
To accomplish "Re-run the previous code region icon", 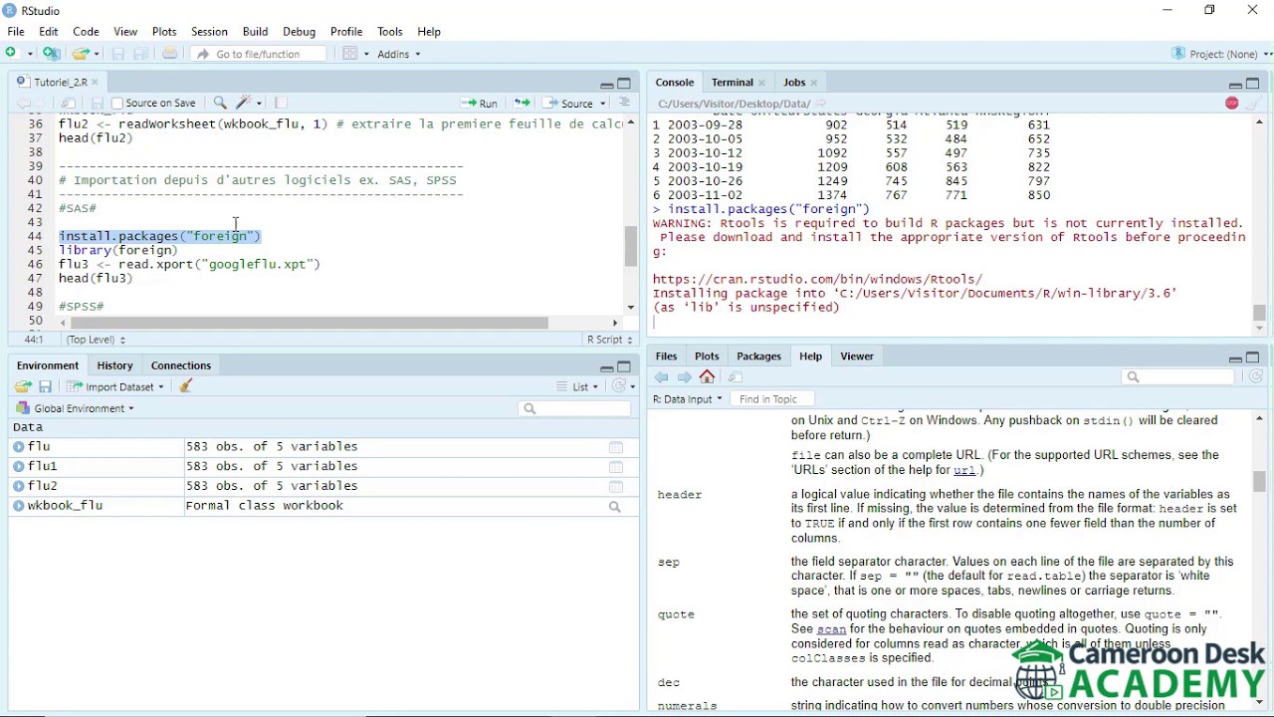I will point(522,103).
